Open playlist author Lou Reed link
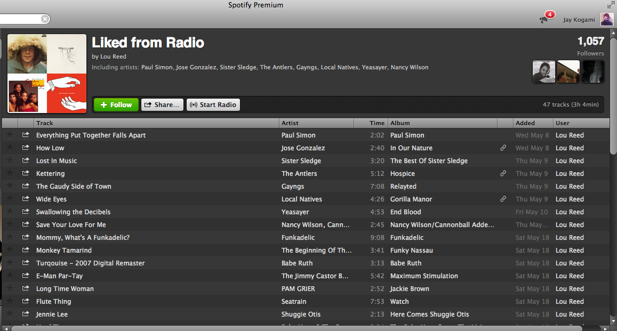Image resolution: width=617 pixels, height=331 pixels. coord(114,56)
